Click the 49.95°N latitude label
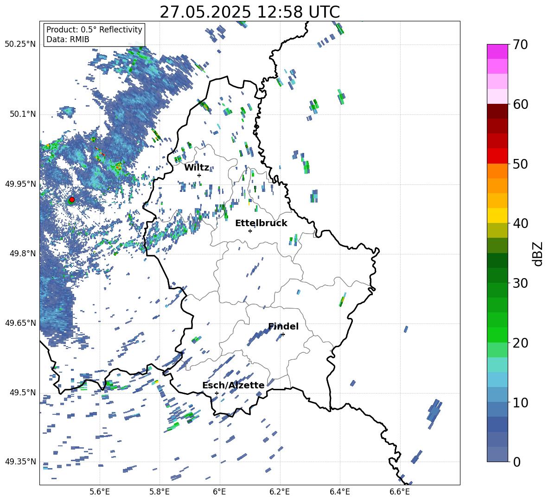Screen dimensions: 549x501 tap(20, 184)
